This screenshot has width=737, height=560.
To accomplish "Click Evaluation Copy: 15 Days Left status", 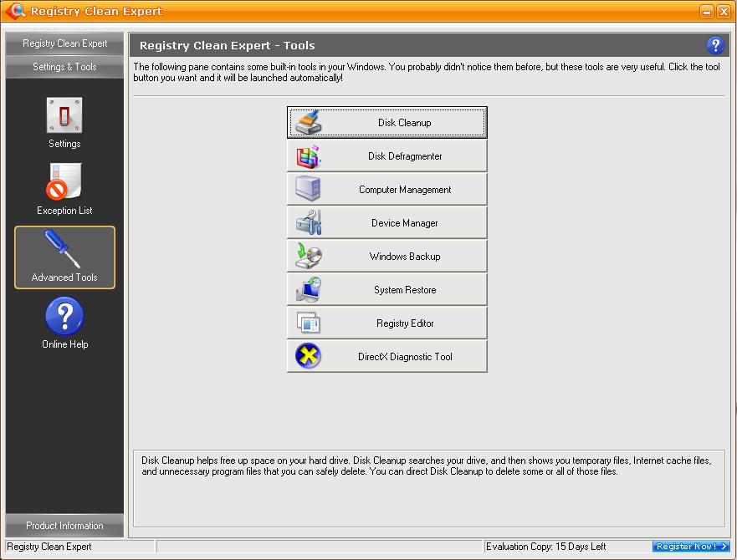I will tap(545, 547).
